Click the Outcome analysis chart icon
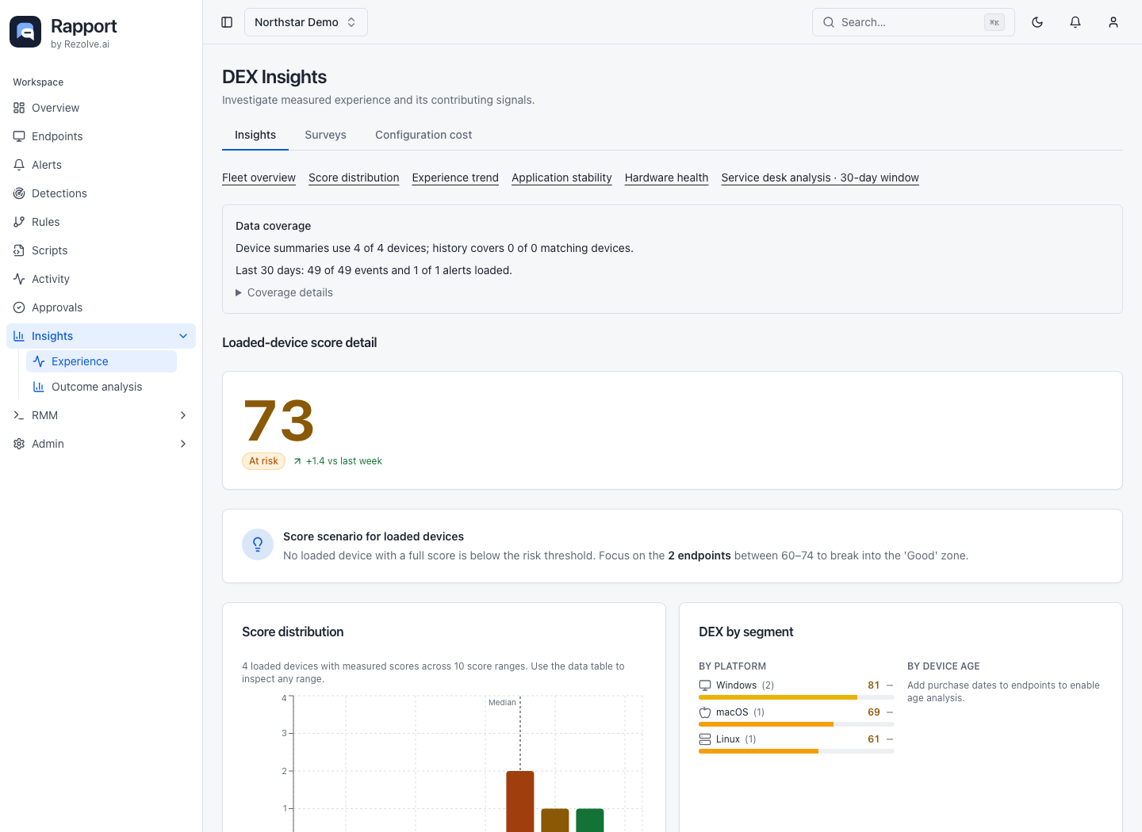Viewport: 1142px width, 832px height. pos(39,387)
